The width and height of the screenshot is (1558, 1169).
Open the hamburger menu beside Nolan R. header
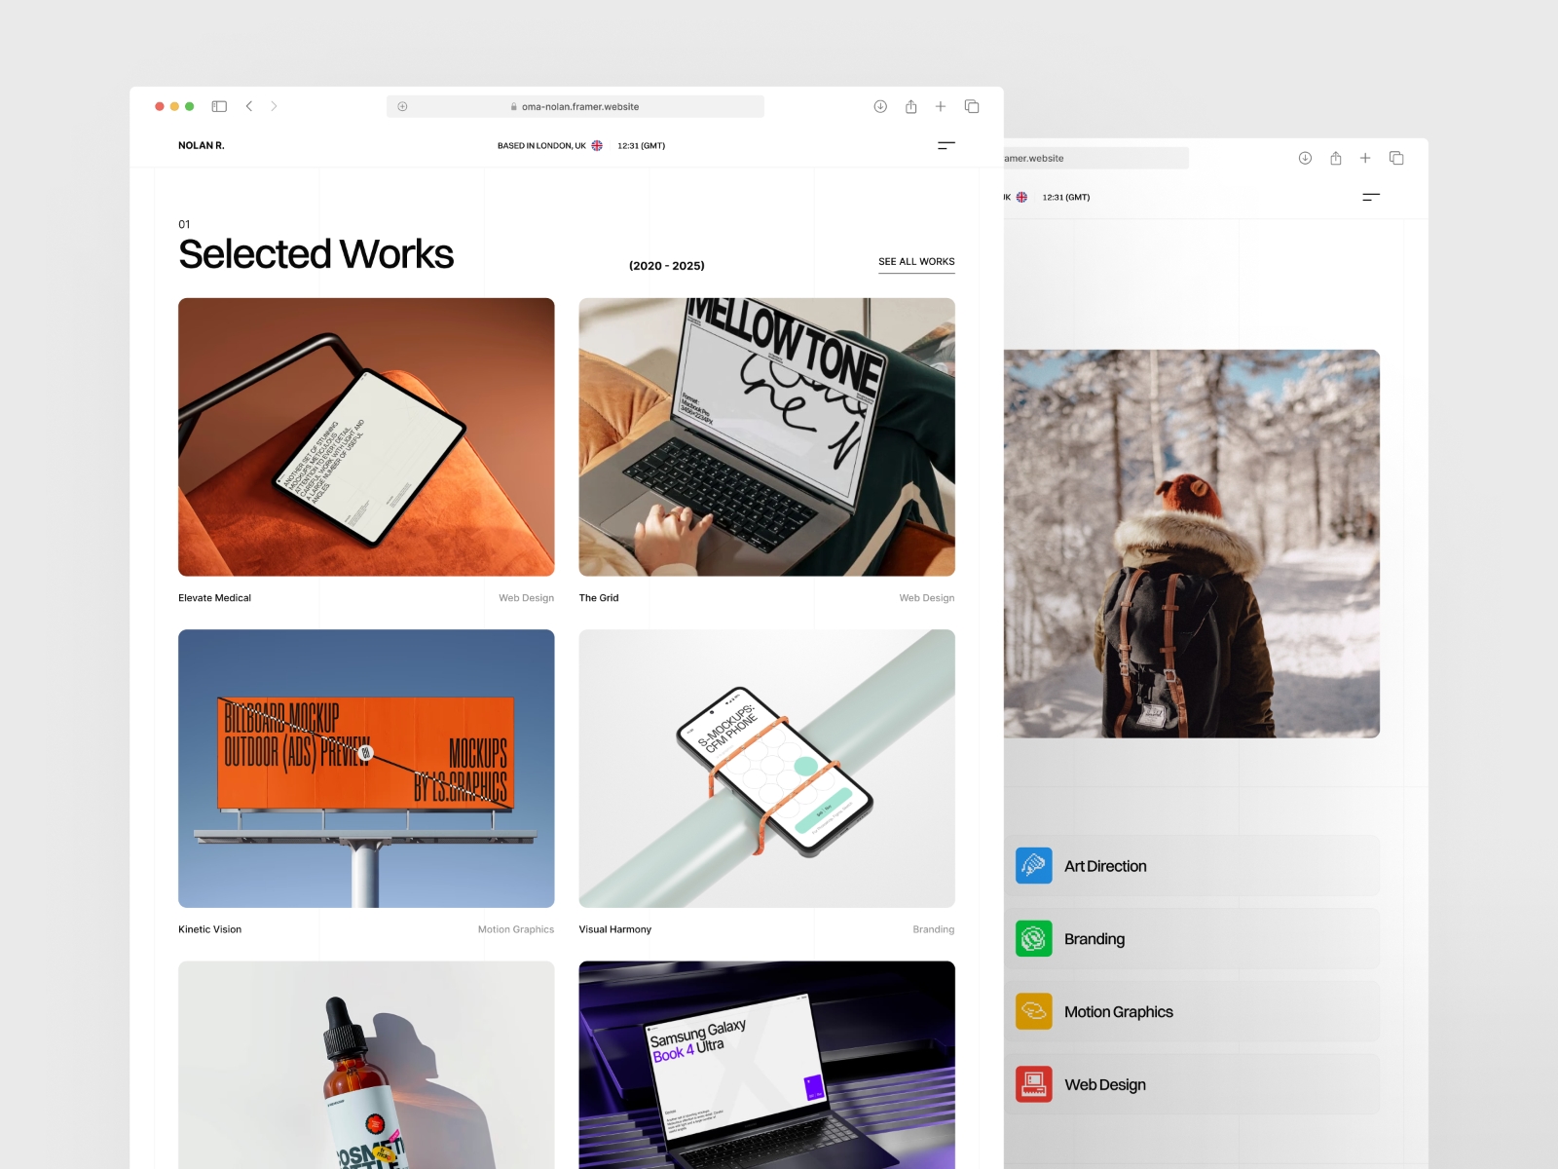pyautogui.click(x=946, y=146)
